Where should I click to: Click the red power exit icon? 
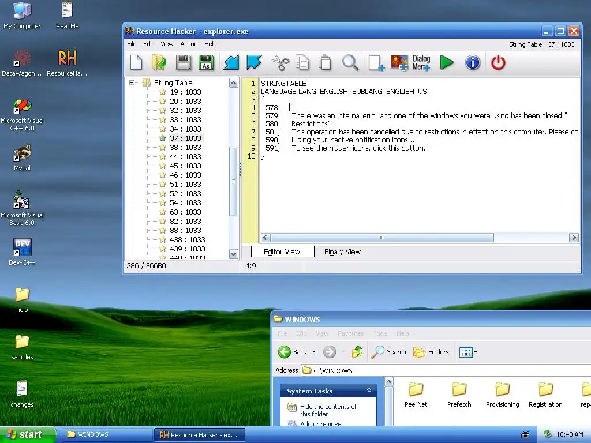coord(498,62)
